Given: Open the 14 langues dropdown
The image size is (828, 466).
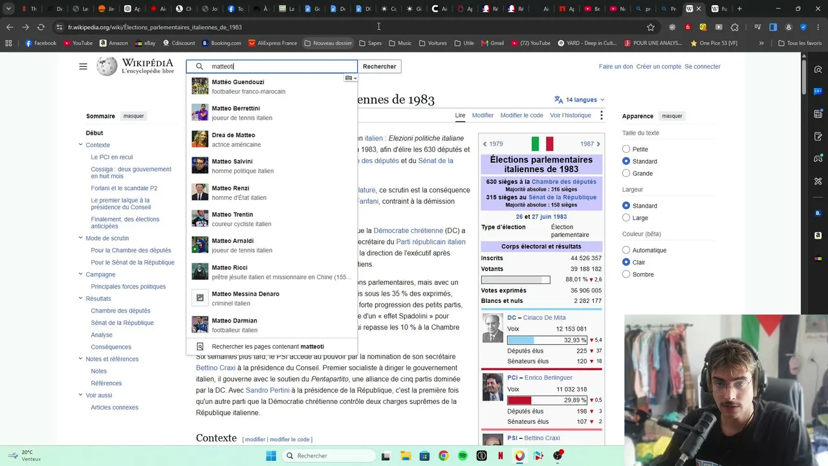Looking at the screenshot, I should click(579, 100).
